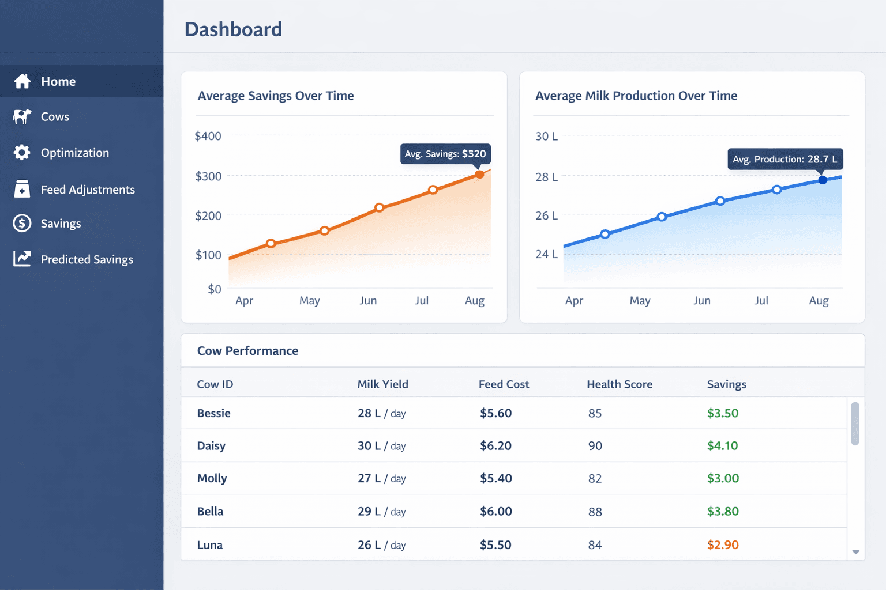Click the Avg. Savings $320 tooltip

(445, 154)
